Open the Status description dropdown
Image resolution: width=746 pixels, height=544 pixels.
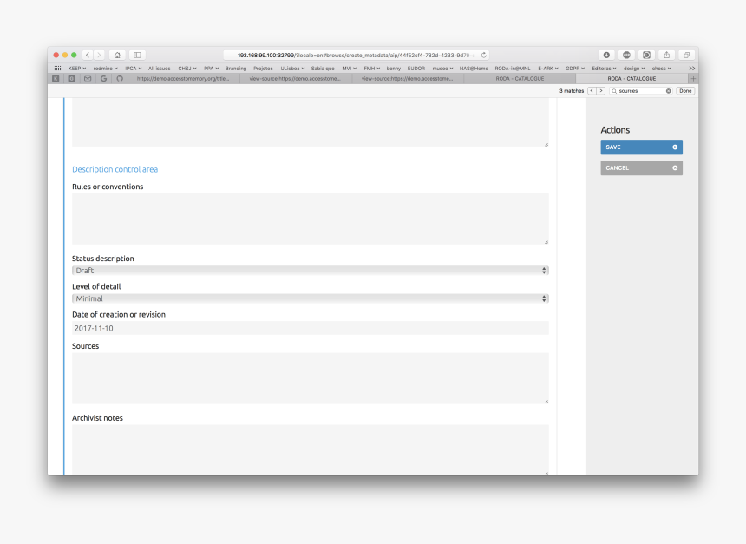310,271
